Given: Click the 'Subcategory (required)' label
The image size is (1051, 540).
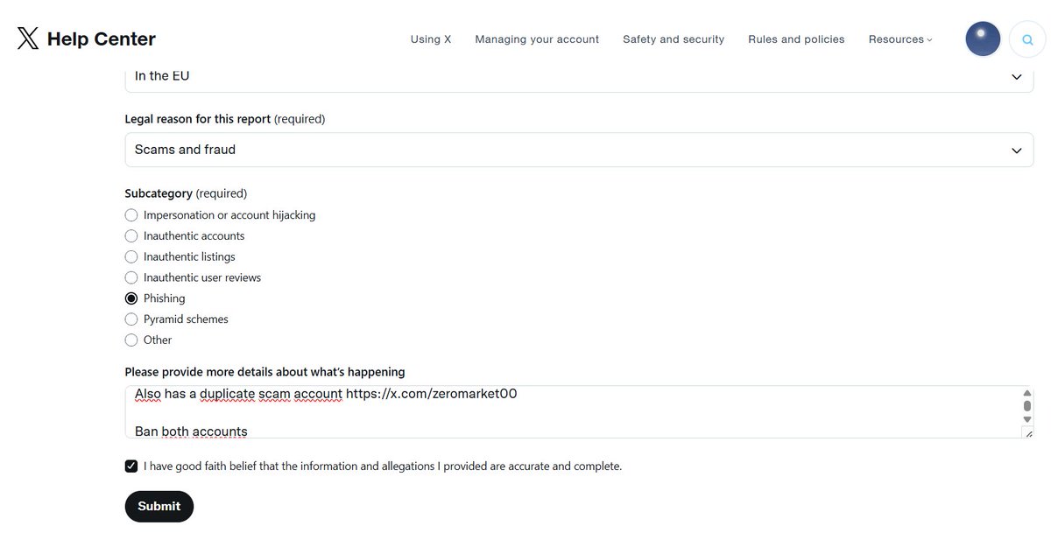Looking at the screenshot, I should click(186, 193).
